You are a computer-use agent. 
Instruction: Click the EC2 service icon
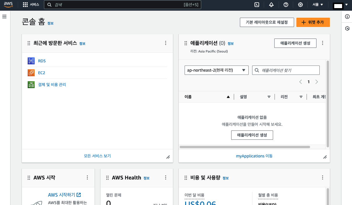click(31, 73)
